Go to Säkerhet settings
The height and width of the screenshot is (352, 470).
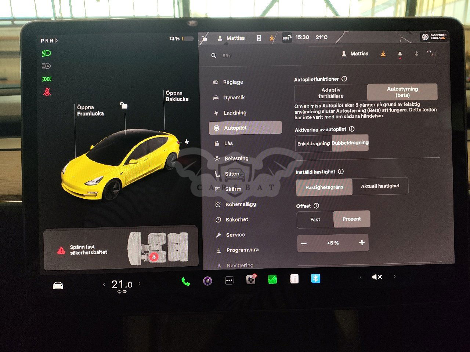(237, 220)
